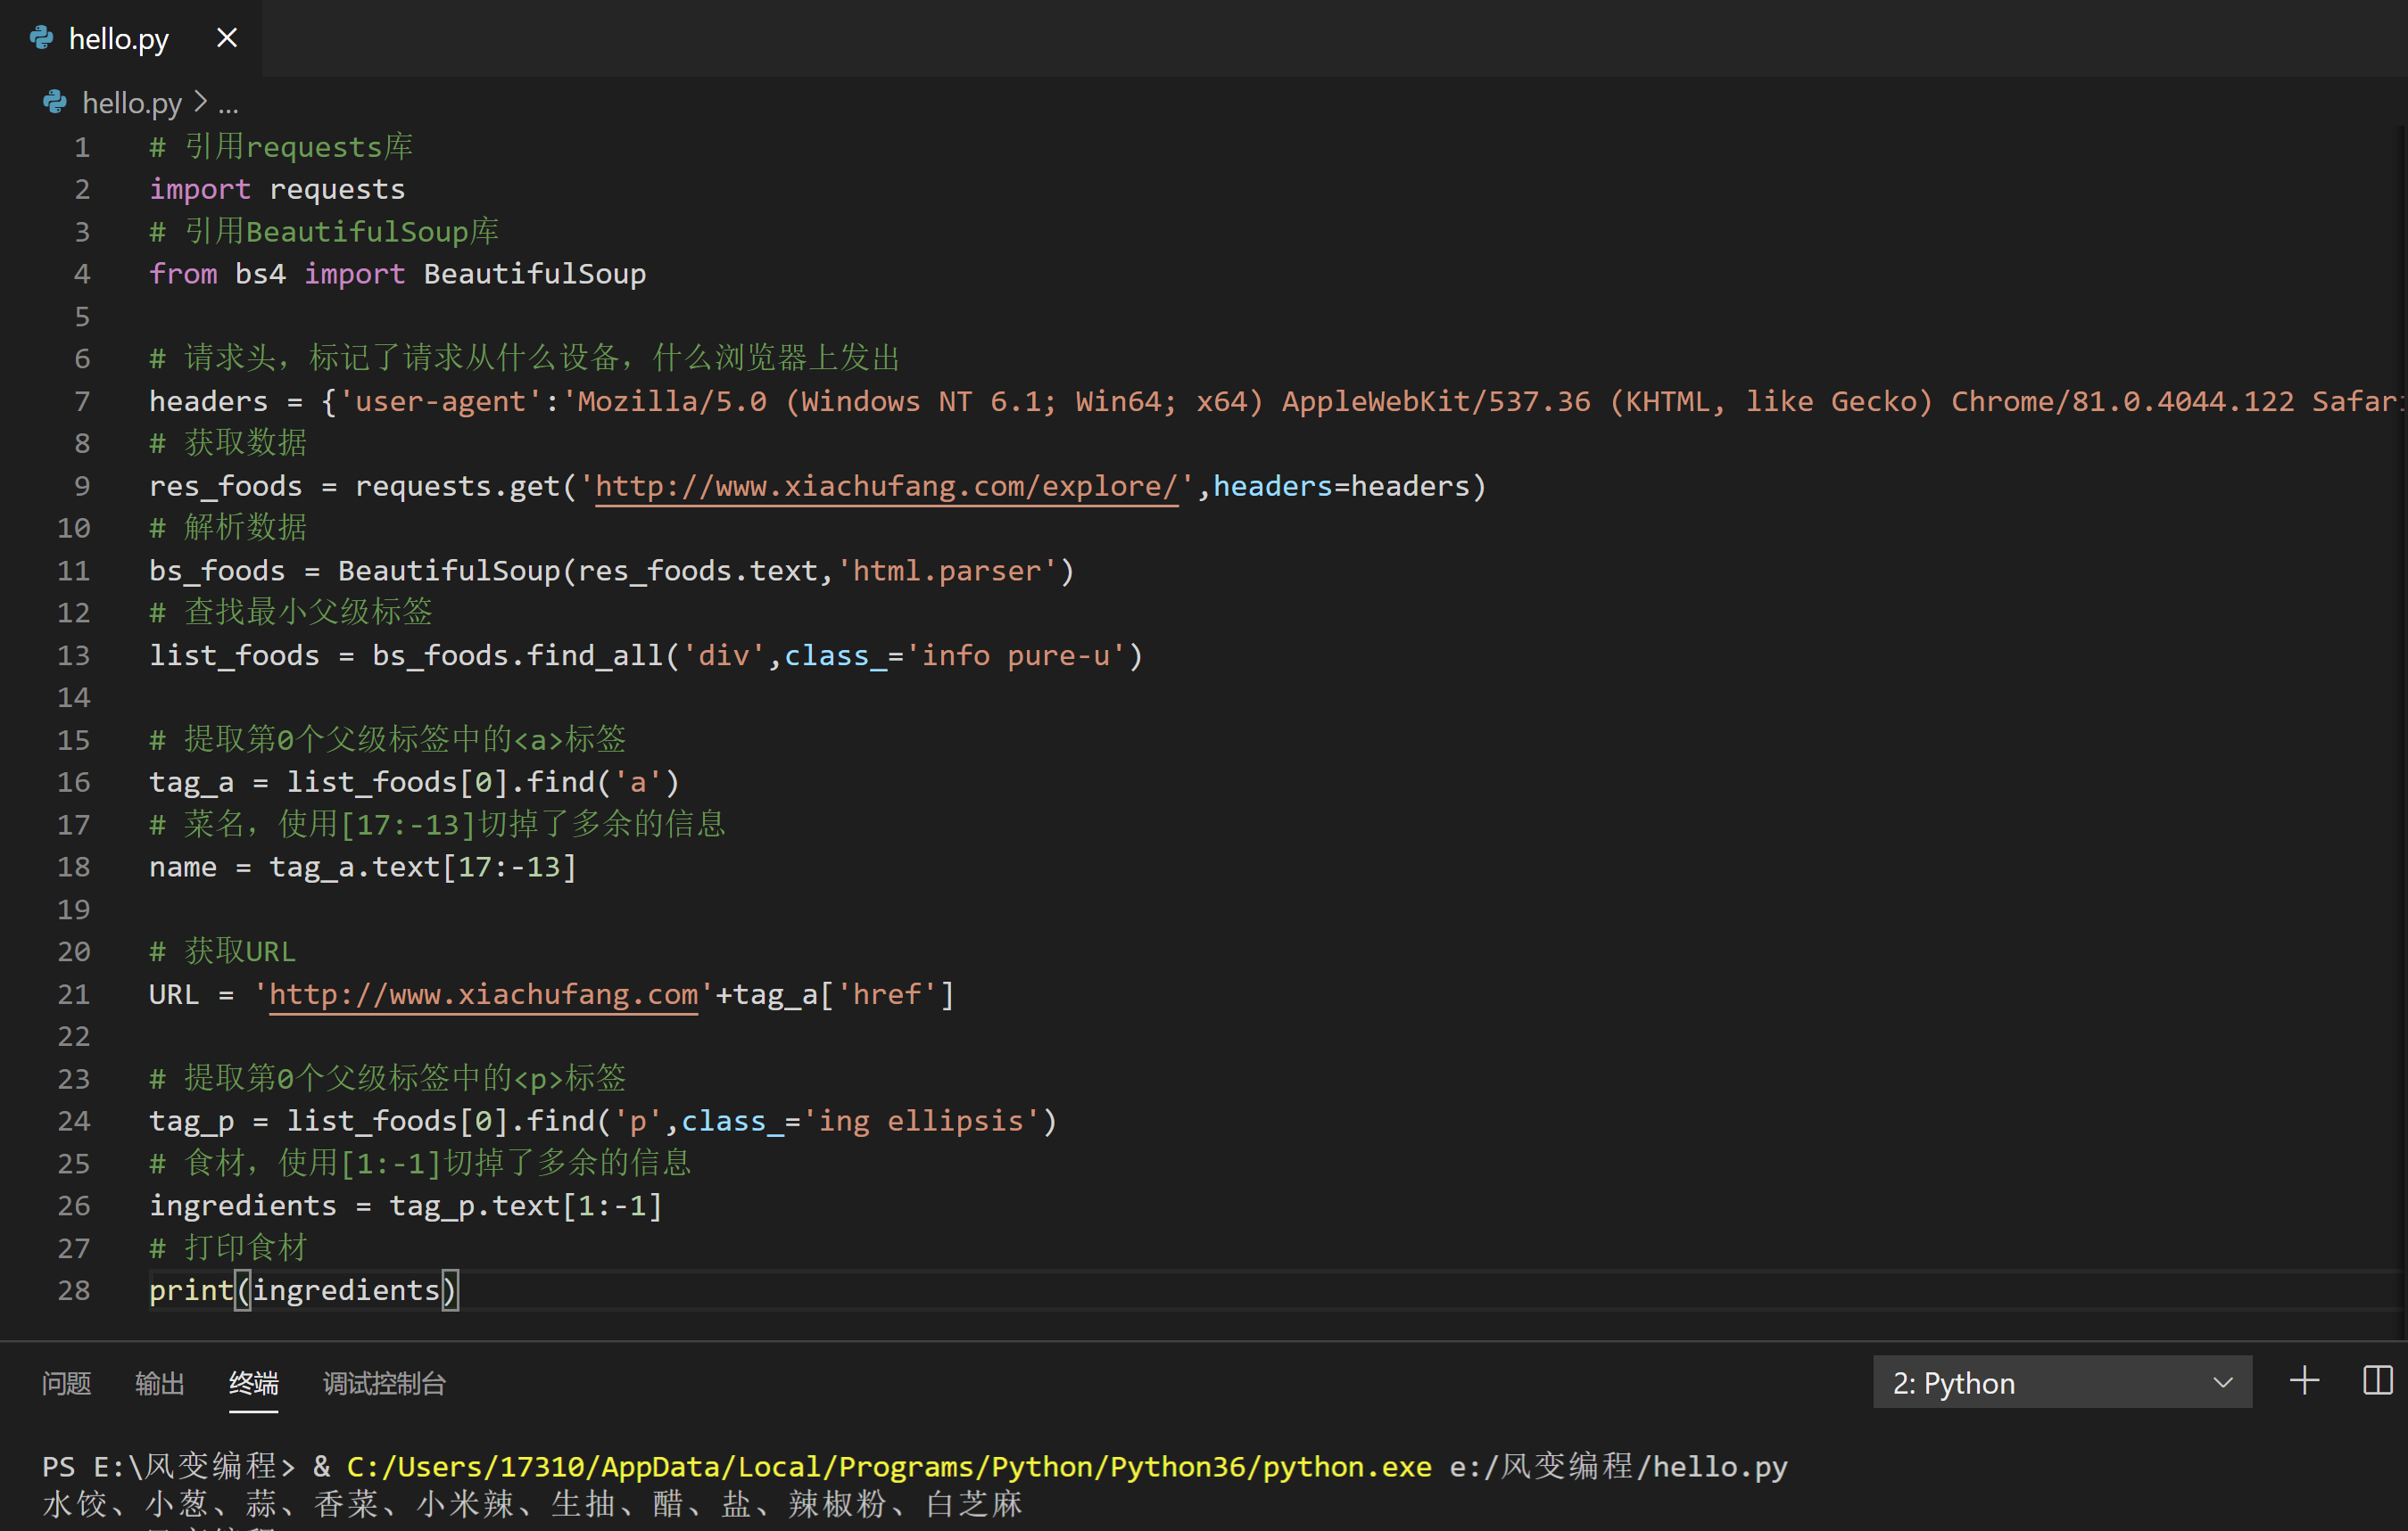Click 'res_foods' variable on line 9
Image resolution: width=2408 pixels, height=1531 pixels.
coord(225,487)
